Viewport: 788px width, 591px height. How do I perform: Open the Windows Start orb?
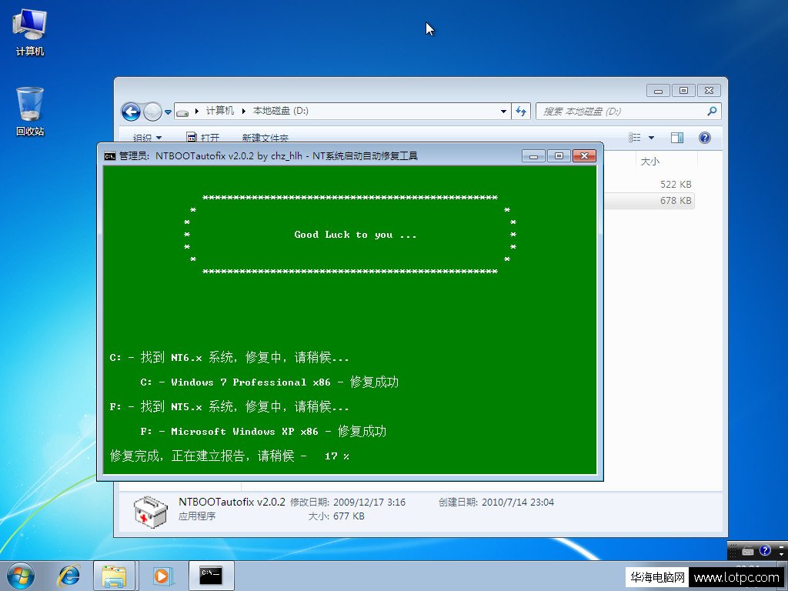coord(21,576)
